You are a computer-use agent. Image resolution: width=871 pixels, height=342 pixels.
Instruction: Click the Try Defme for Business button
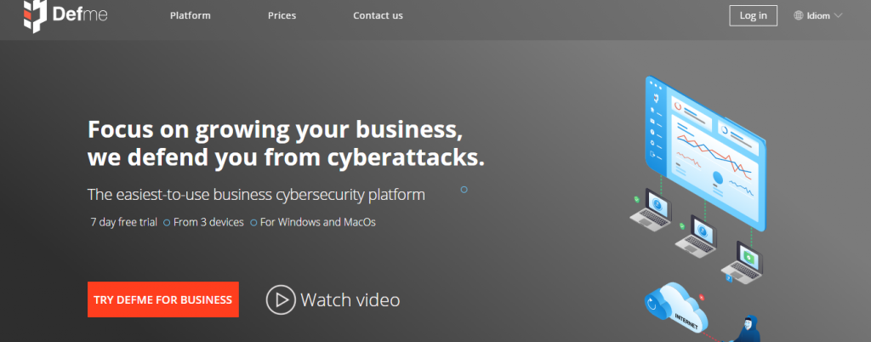point(163,299)
